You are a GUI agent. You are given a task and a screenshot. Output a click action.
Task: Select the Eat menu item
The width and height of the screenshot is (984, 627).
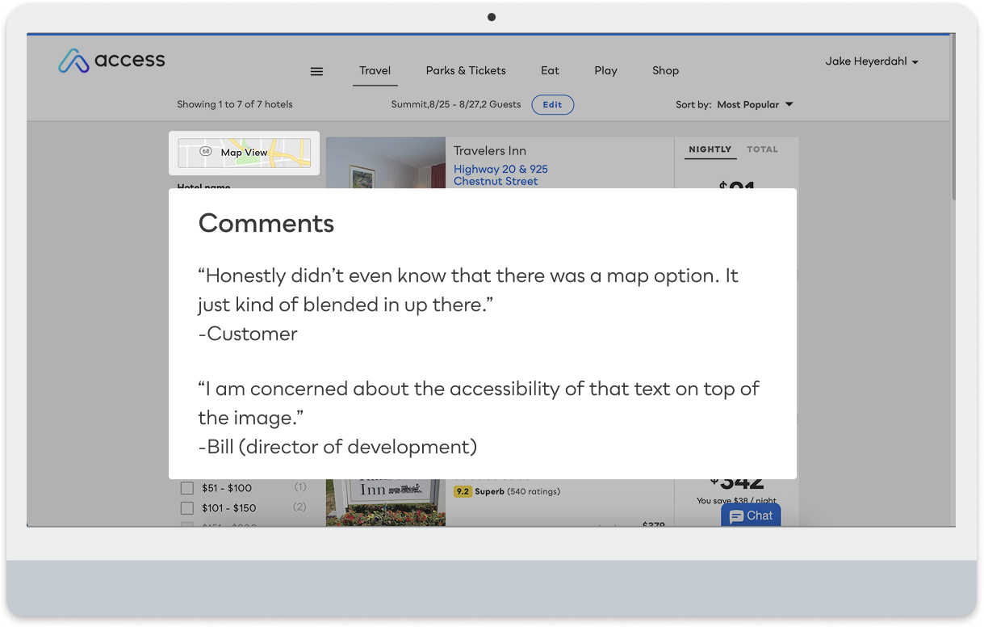[550, 70]
